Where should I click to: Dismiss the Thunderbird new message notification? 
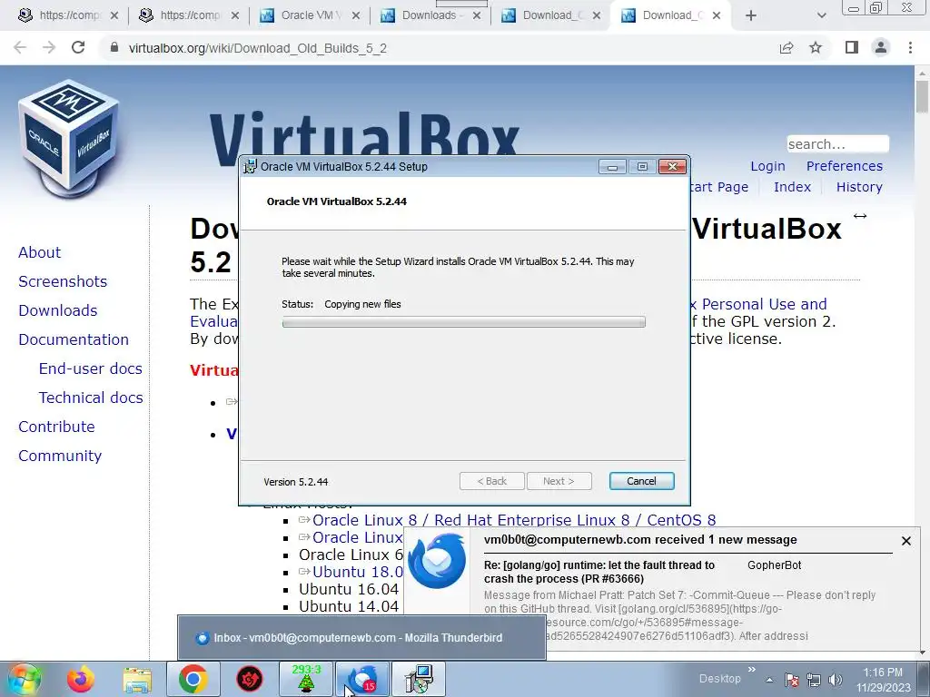[906, 541]
